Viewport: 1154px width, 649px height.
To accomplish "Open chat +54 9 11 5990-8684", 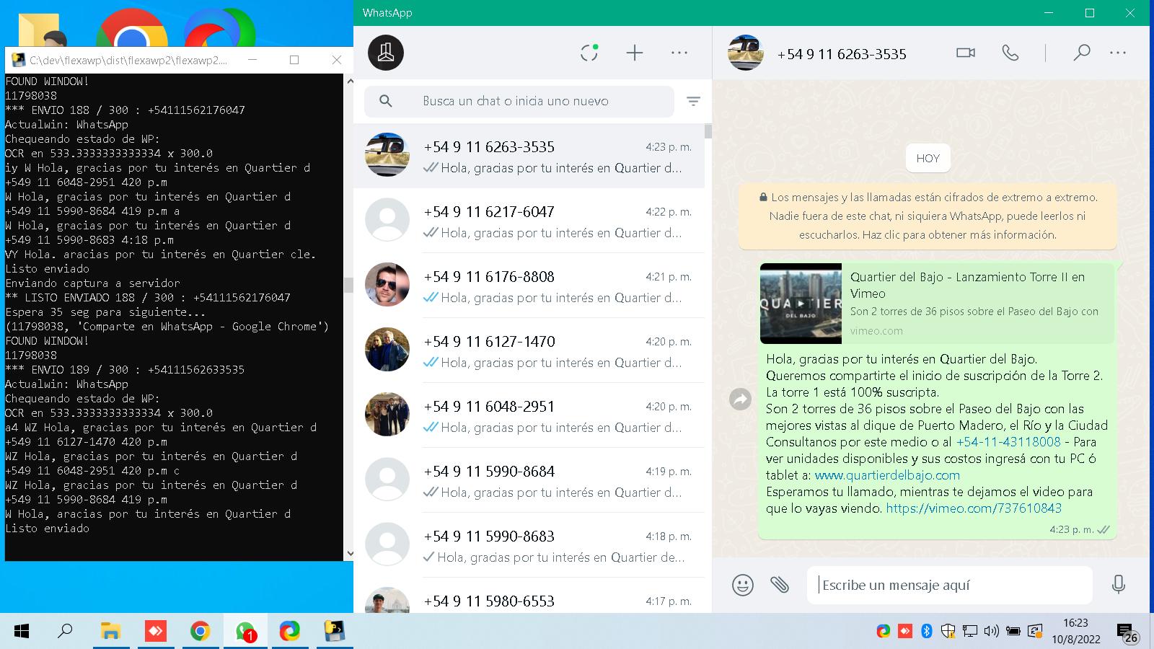I will pos(529,480).
